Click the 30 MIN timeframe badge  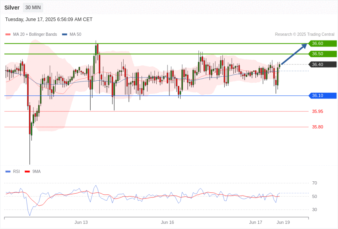point(33,8)
